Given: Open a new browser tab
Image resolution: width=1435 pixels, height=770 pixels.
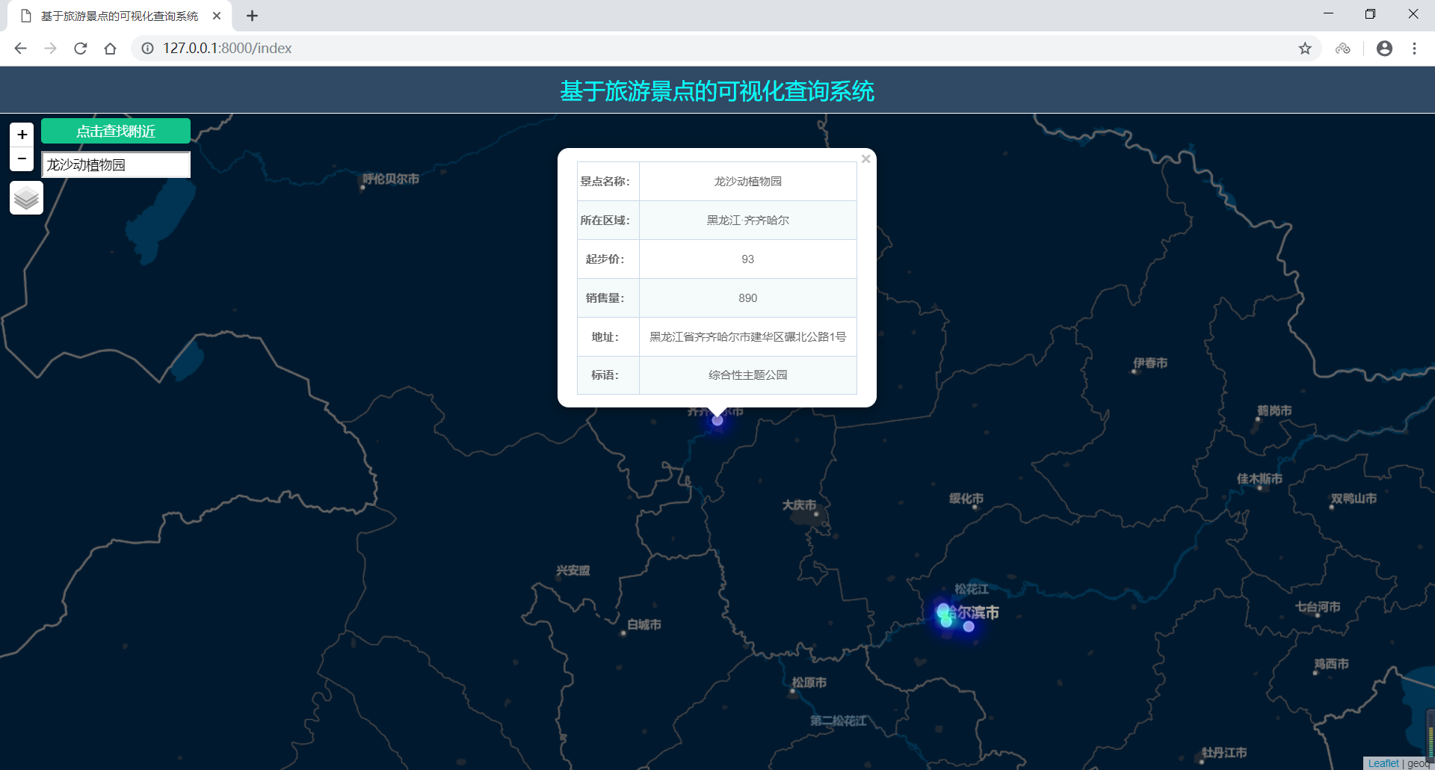Looking at the screenshot, I should [252, 16].
